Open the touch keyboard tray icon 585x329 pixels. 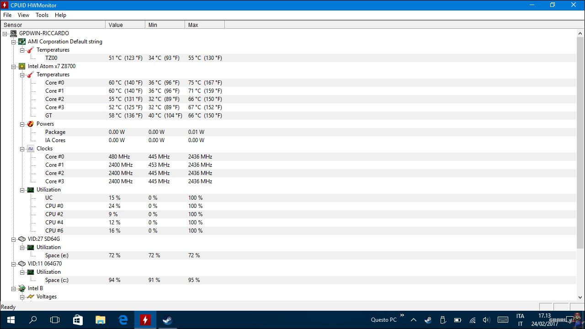coord(503,320)
